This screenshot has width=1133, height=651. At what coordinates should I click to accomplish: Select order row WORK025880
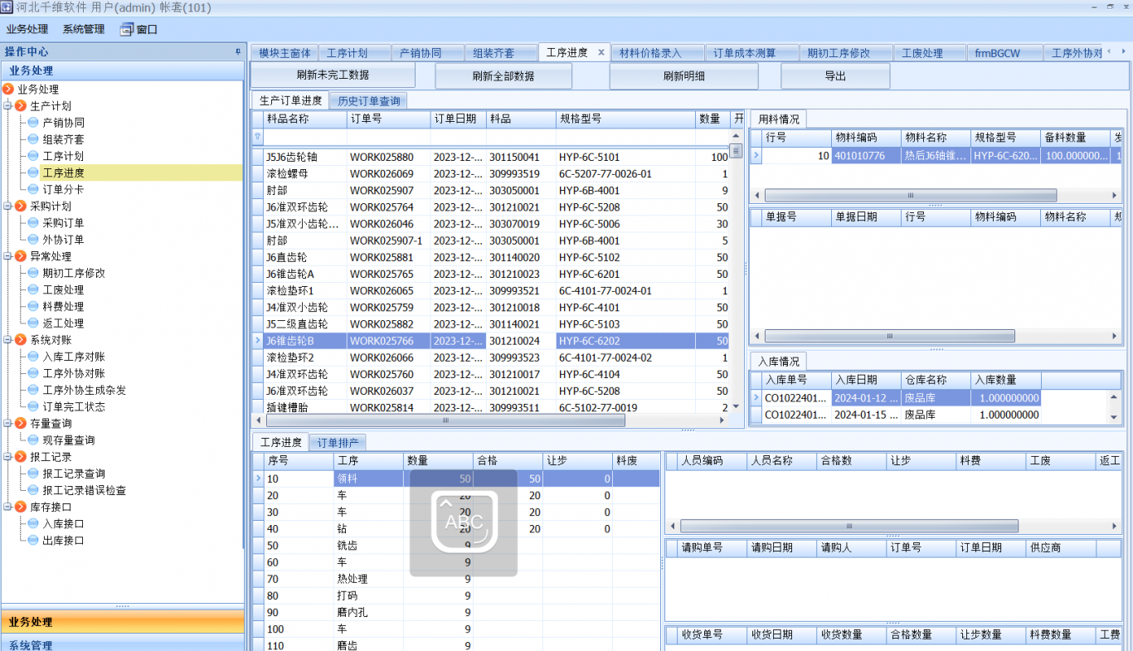490,157
